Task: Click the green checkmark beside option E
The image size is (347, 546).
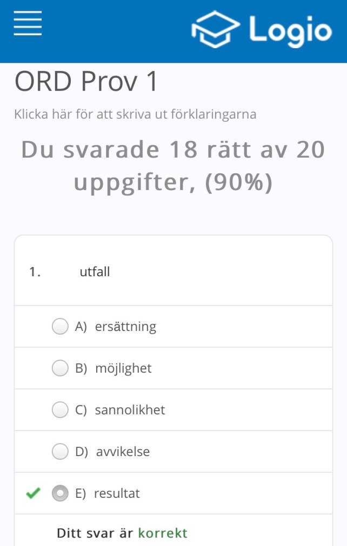Action: pyautogui.click(x=34, y=493)
